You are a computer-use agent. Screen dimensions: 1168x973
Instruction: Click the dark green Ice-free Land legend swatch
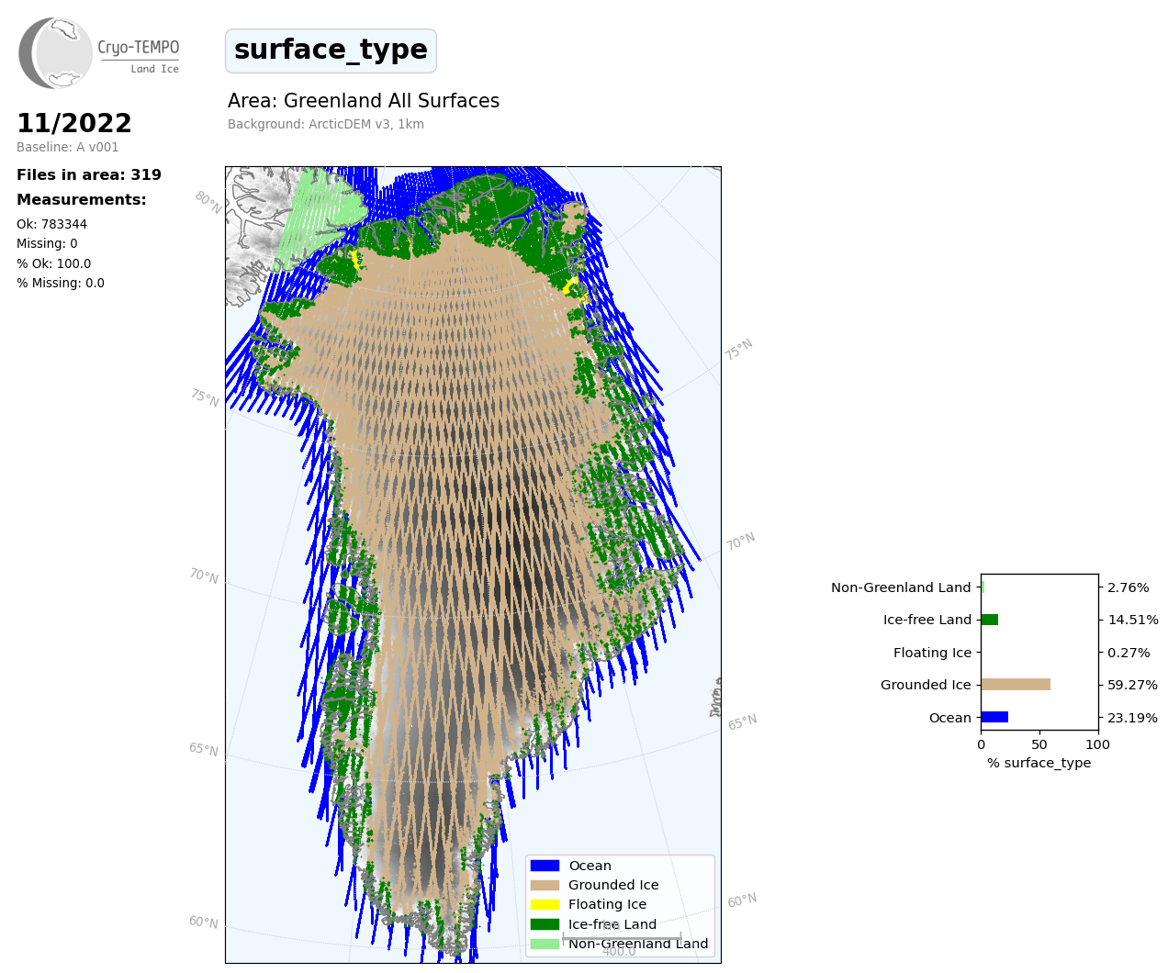545,924
